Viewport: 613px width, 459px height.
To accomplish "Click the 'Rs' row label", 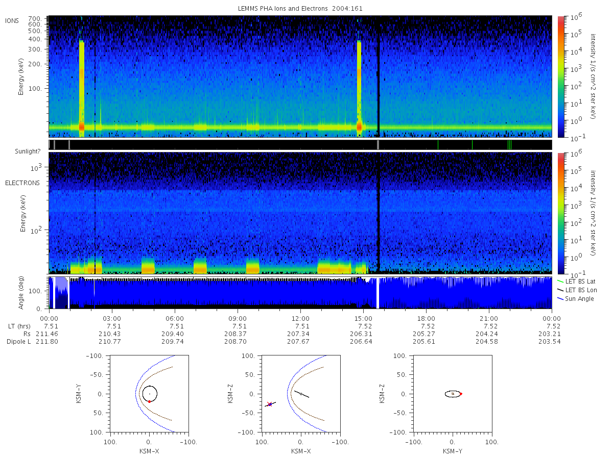I will (x=27, y=334).
